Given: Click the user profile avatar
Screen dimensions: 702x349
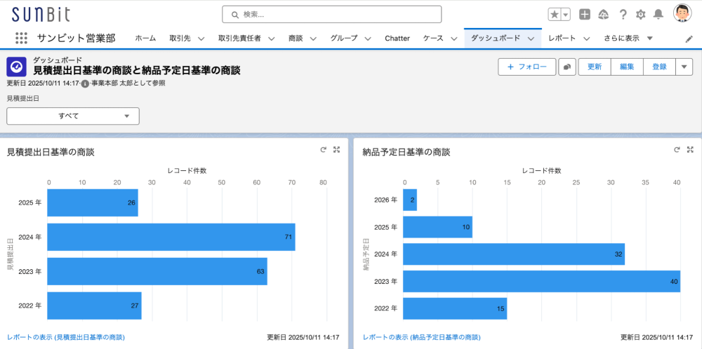Looking at the screenshot, I should [682, 14].
